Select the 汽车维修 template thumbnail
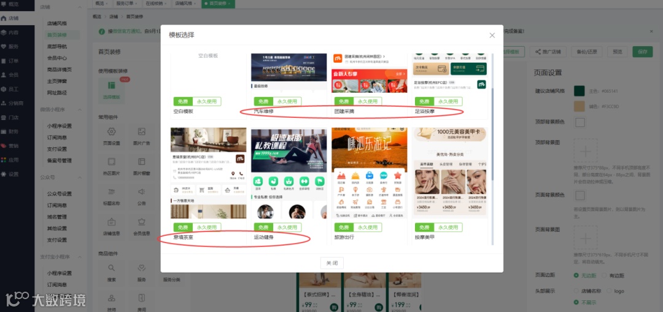 289,72
